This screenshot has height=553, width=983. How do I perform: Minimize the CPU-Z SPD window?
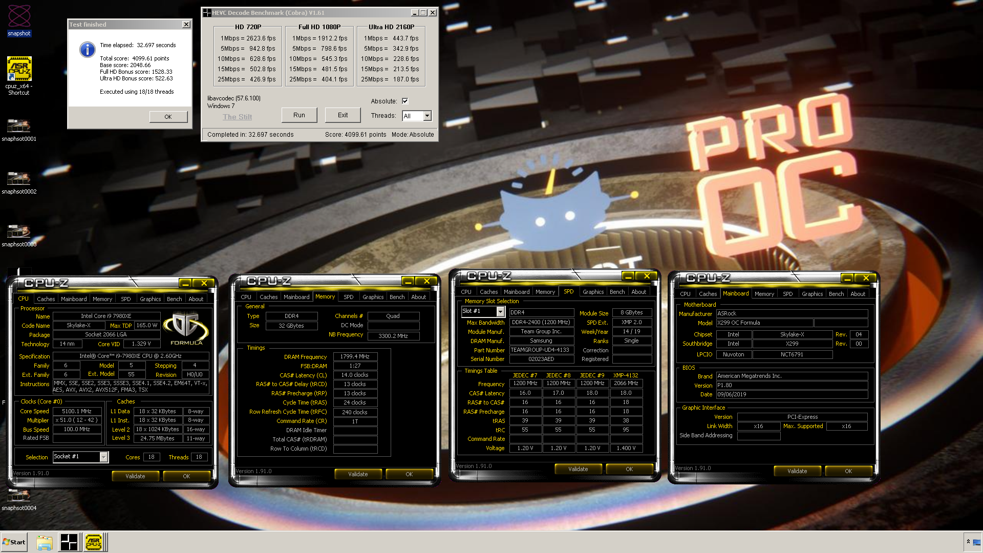[628, 276]
